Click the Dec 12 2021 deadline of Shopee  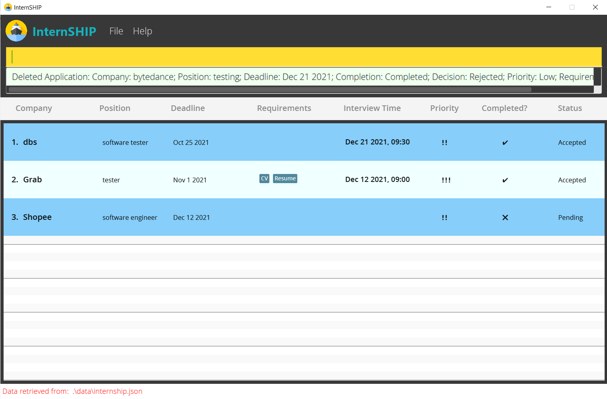click(192, 217)
